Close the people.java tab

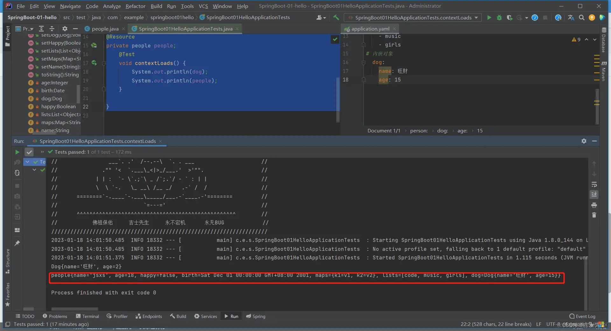123,29
